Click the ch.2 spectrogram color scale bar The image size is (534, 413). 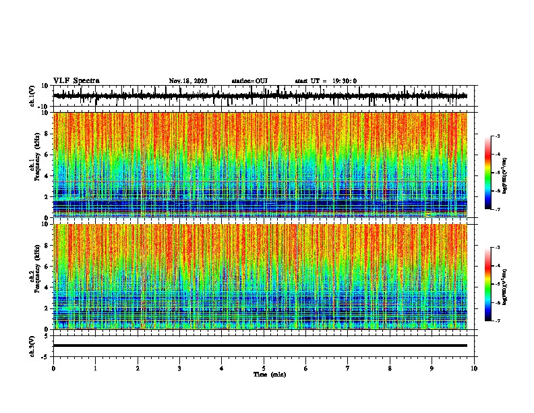click(487, 284)
